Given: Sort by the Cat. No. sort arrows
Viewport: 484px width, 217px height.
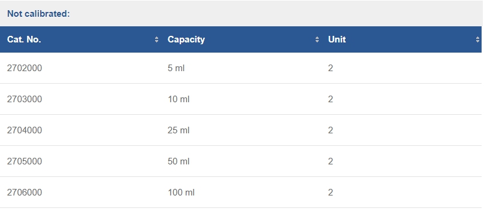Looking at the screenshot, I should click(156, 39).
